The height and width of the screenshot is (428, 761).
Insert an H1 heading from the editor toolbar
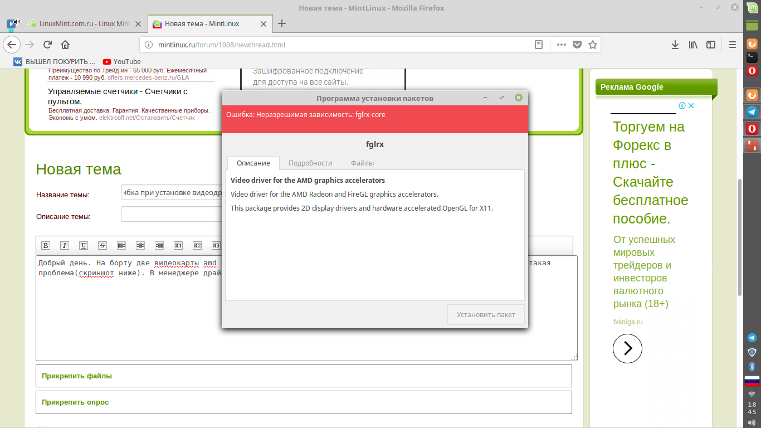click(178, 245)
